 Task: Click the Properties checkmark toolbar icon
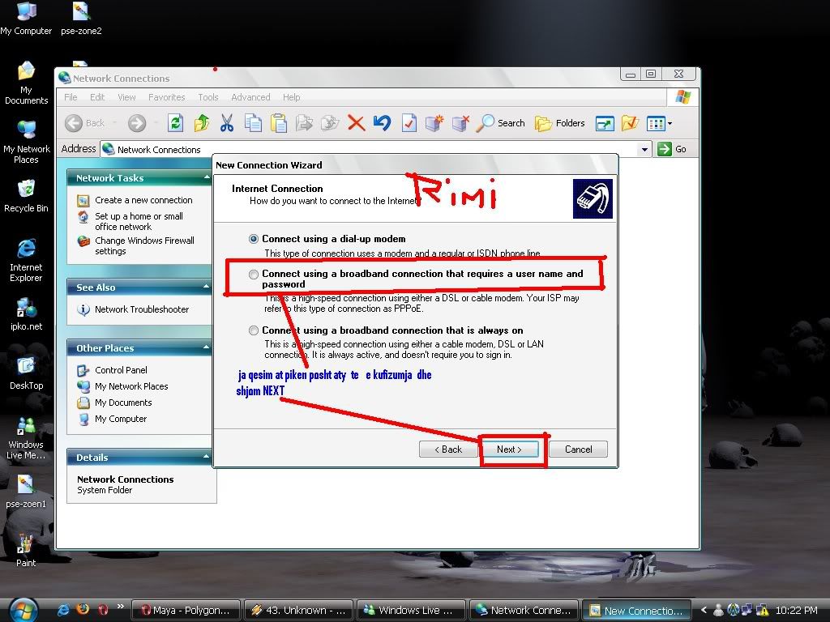409,123
